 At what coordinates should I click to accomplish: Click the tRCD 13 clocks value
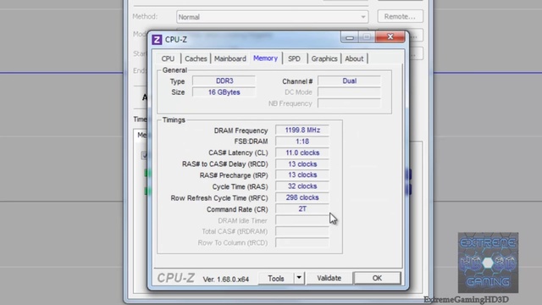tap(302, 164)
